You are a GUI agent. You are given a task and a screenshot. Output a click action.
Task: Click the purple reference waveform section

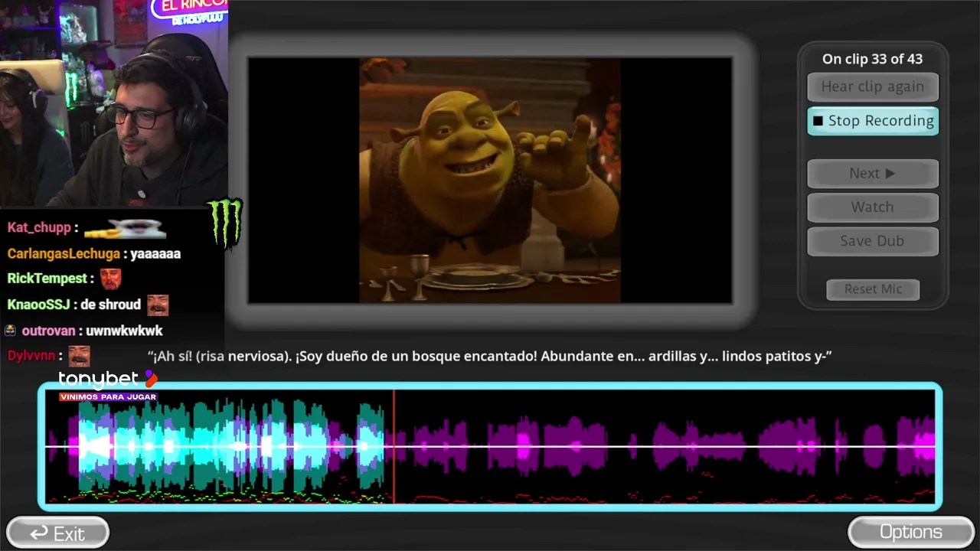(666, 447)
